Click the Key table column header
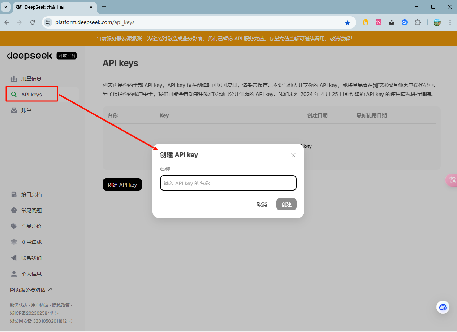This screenshot has width=457, height=332. (x=164, y=115)
